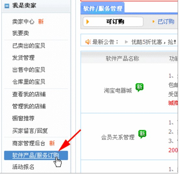Image resolution: width=179 pixels, height=174 pixels.
Task: Click red 新 label beside 卖家中心
Action: 41,21
